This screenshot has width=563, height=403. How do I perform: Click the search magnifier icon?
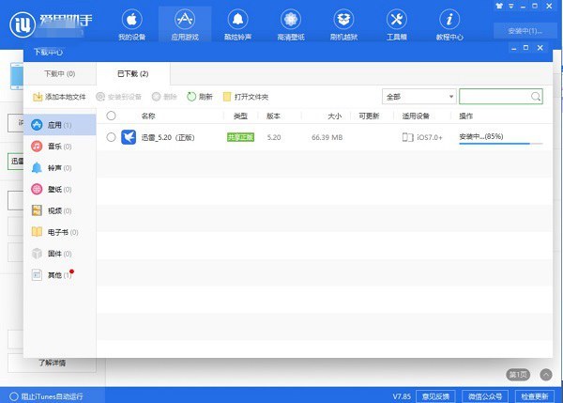536,97
